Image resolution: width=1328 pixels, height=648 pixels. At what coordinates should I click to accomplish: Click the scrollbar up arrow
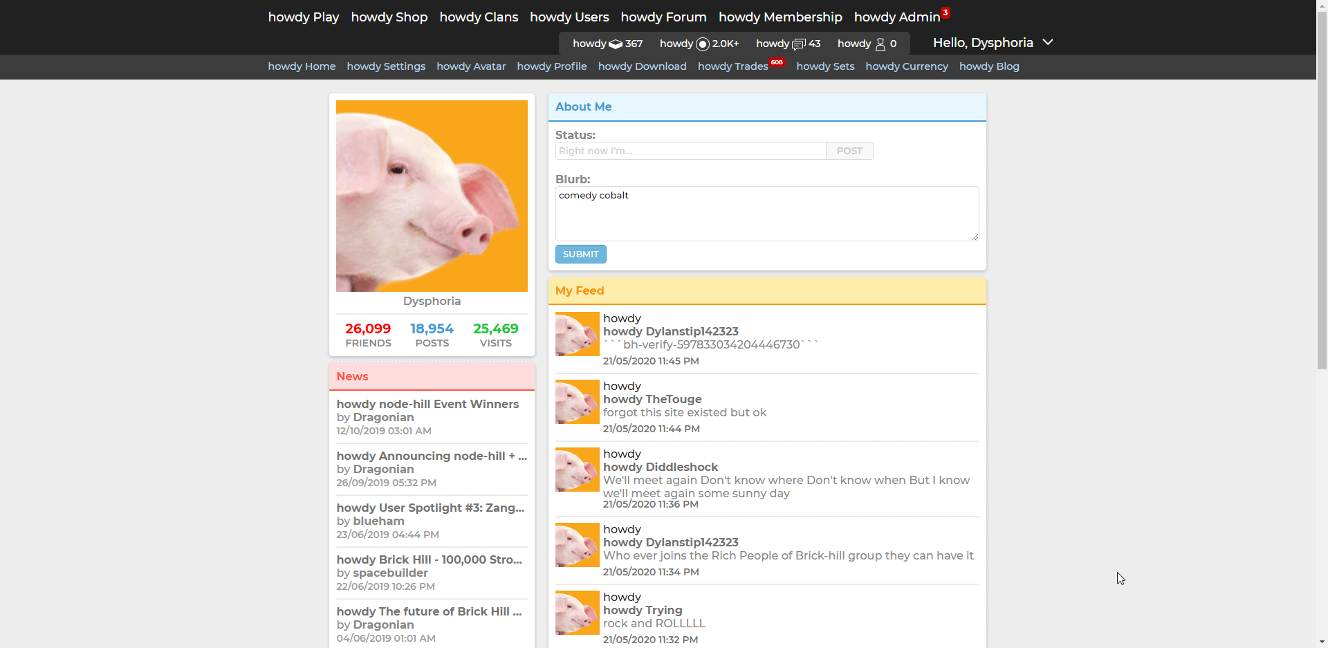point(1322,5)
